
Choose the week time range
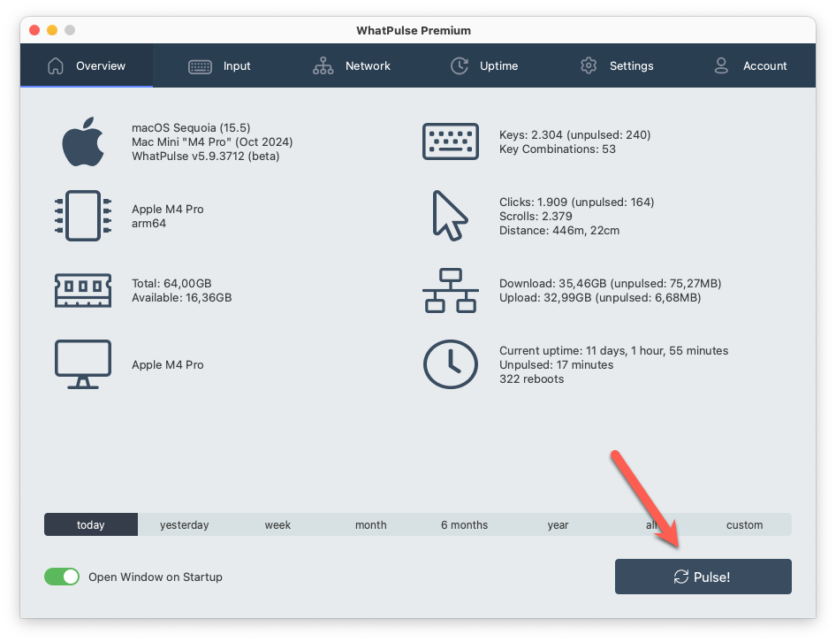(x=277, y=525)
